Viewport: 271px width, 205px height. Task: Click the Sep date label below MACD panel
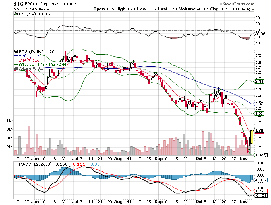[159, 202]
